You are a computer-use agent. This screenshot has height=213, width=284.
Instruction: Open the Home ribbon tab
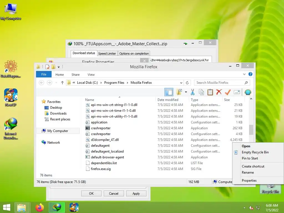(x=60, y=75)
